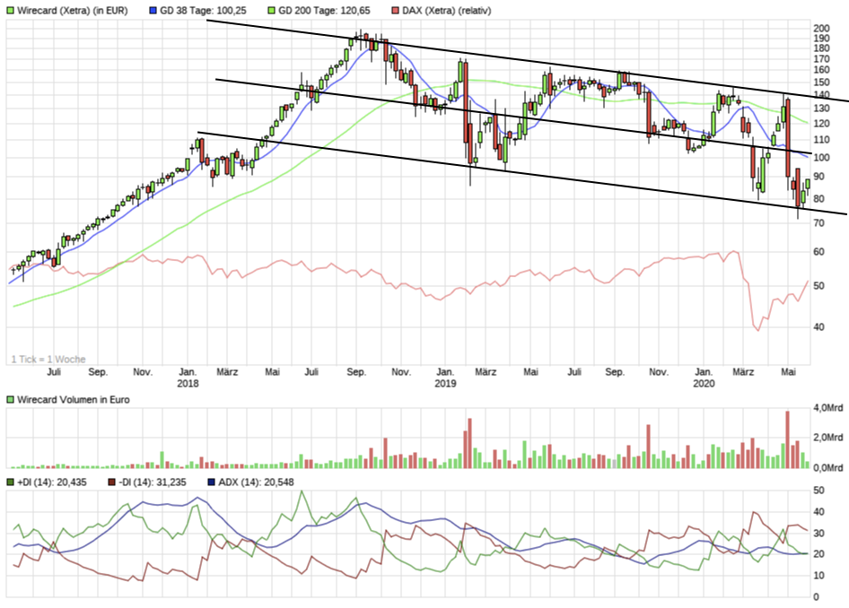This screenshot has height=608, width=849.
Task: Click the ADX (14) blue legend swatch
Action: pos(211,482)
